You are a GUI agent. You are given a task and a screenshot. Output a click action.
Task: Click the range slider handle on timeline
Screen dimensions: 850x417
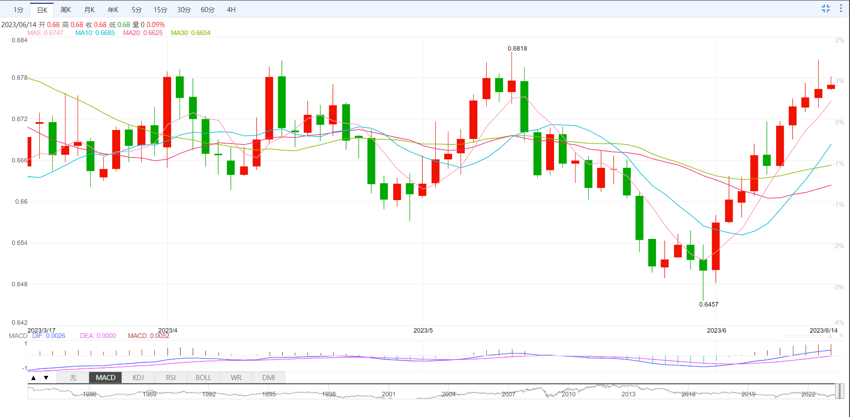click(x=840, y=391)
